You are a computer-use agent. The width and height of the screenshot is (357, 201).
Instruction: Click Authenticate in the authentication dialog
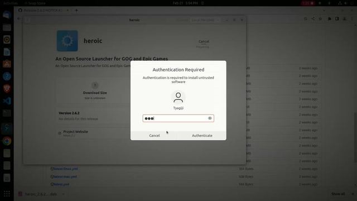pos(202,136)
